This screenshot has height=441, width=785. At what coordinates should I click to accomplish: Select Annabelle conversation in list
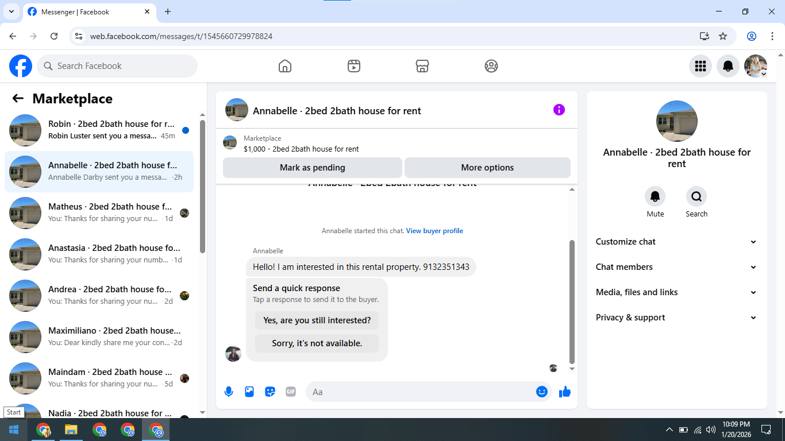(99, 172)
